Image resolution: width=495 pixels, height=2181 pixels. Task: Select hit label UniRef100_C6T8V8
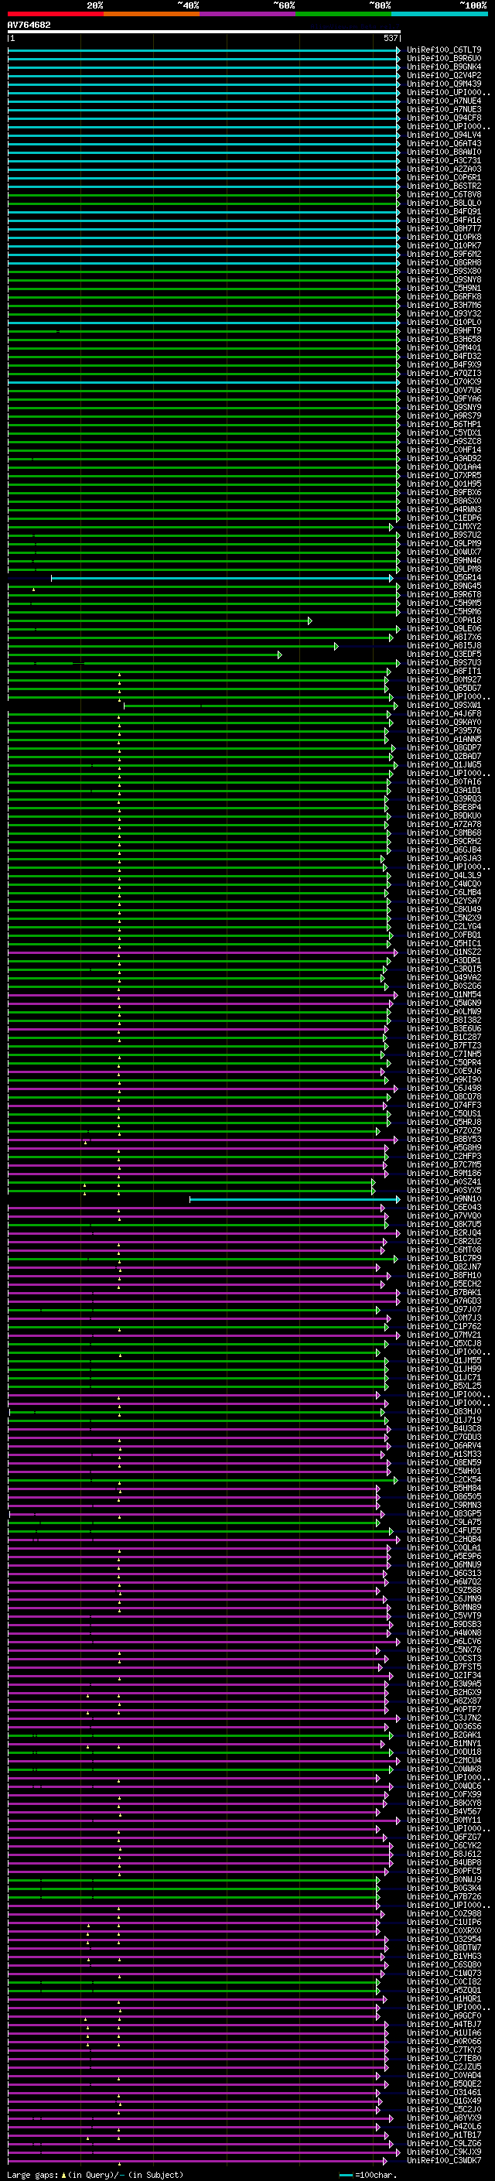[x=444, y=195]
